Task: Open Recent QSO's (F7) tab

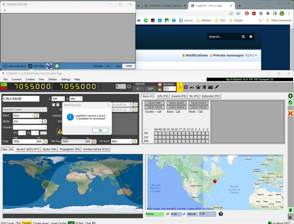Action: coord(28,149)
